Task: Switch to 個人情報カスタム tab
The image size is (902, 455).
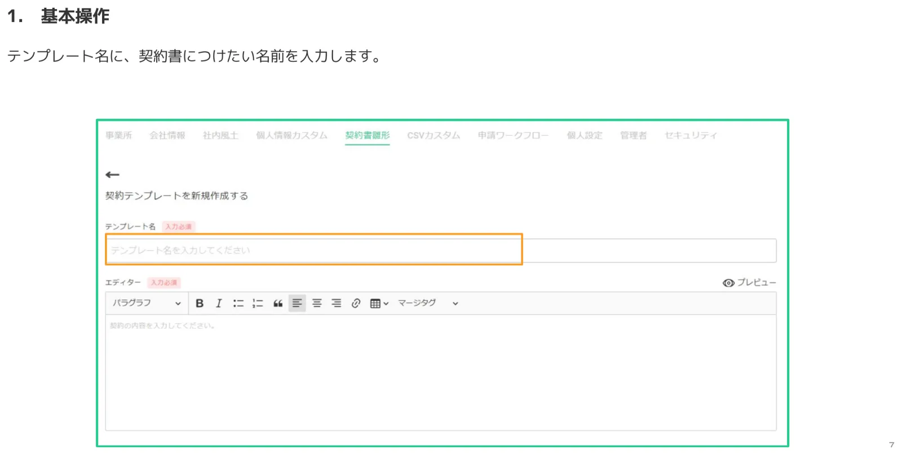Action: (x=291, y=135)
